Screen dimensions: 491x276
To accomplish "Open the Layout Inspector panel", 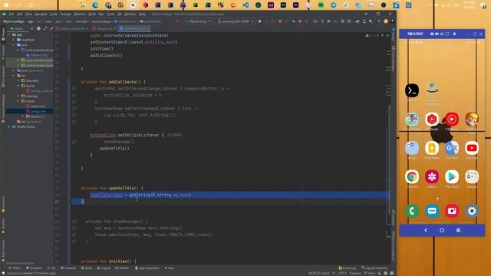I will coord(374,268).
